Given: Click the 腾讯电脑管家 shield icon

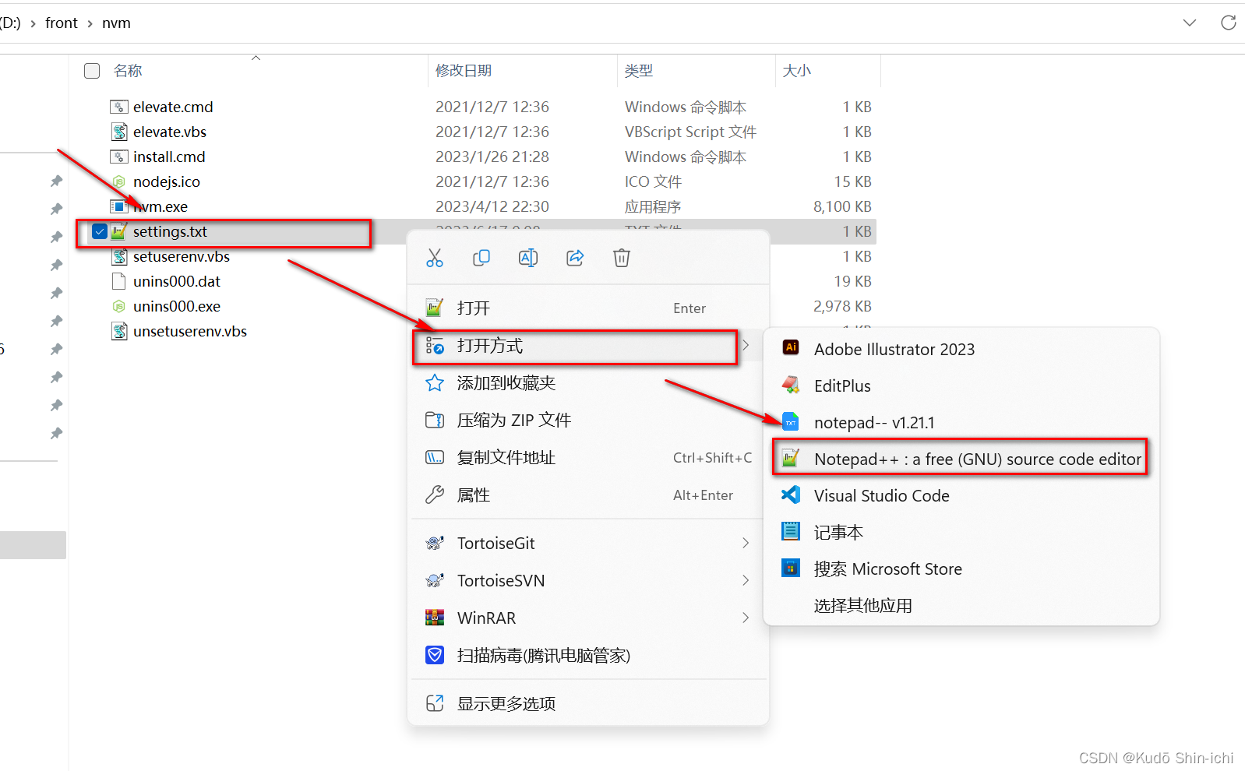Looking at the screenshot, I should [435, 655].
